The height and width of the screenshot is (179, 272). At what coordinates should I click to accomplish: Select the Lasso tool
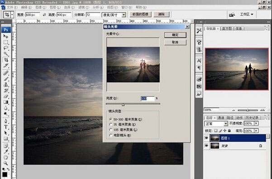click(6, 48)
